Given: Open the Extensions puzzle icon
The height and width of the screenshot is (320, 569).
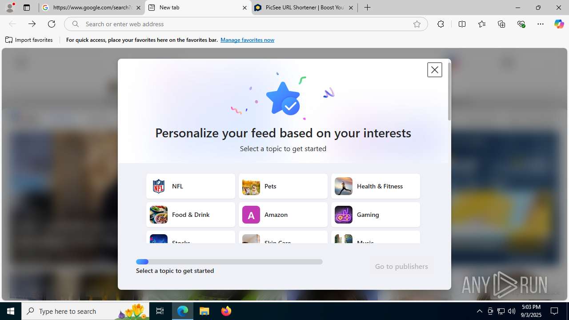Looking at the screenshot, I should 441,24.
